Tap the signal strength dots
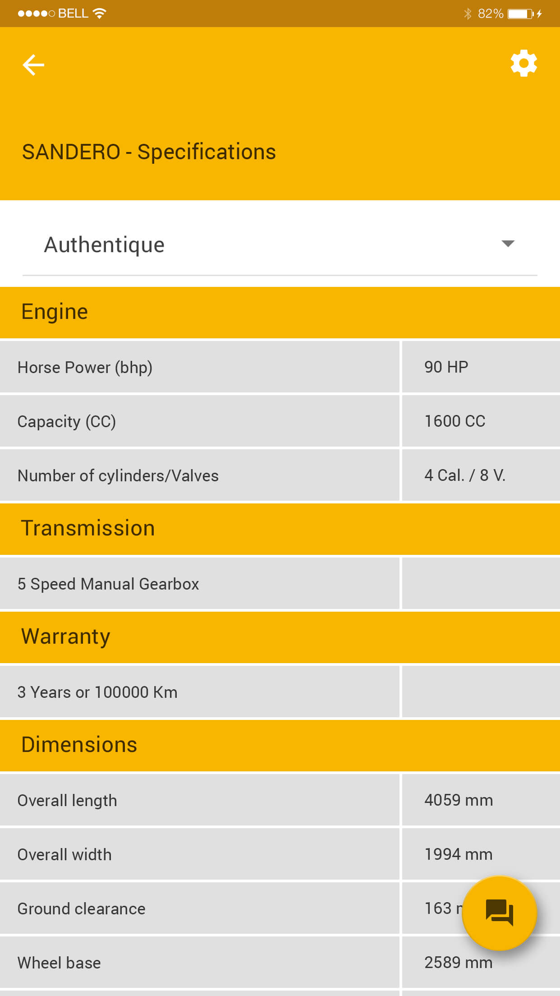The height and width of the screenshot is (996, 560). coord(36,14)
